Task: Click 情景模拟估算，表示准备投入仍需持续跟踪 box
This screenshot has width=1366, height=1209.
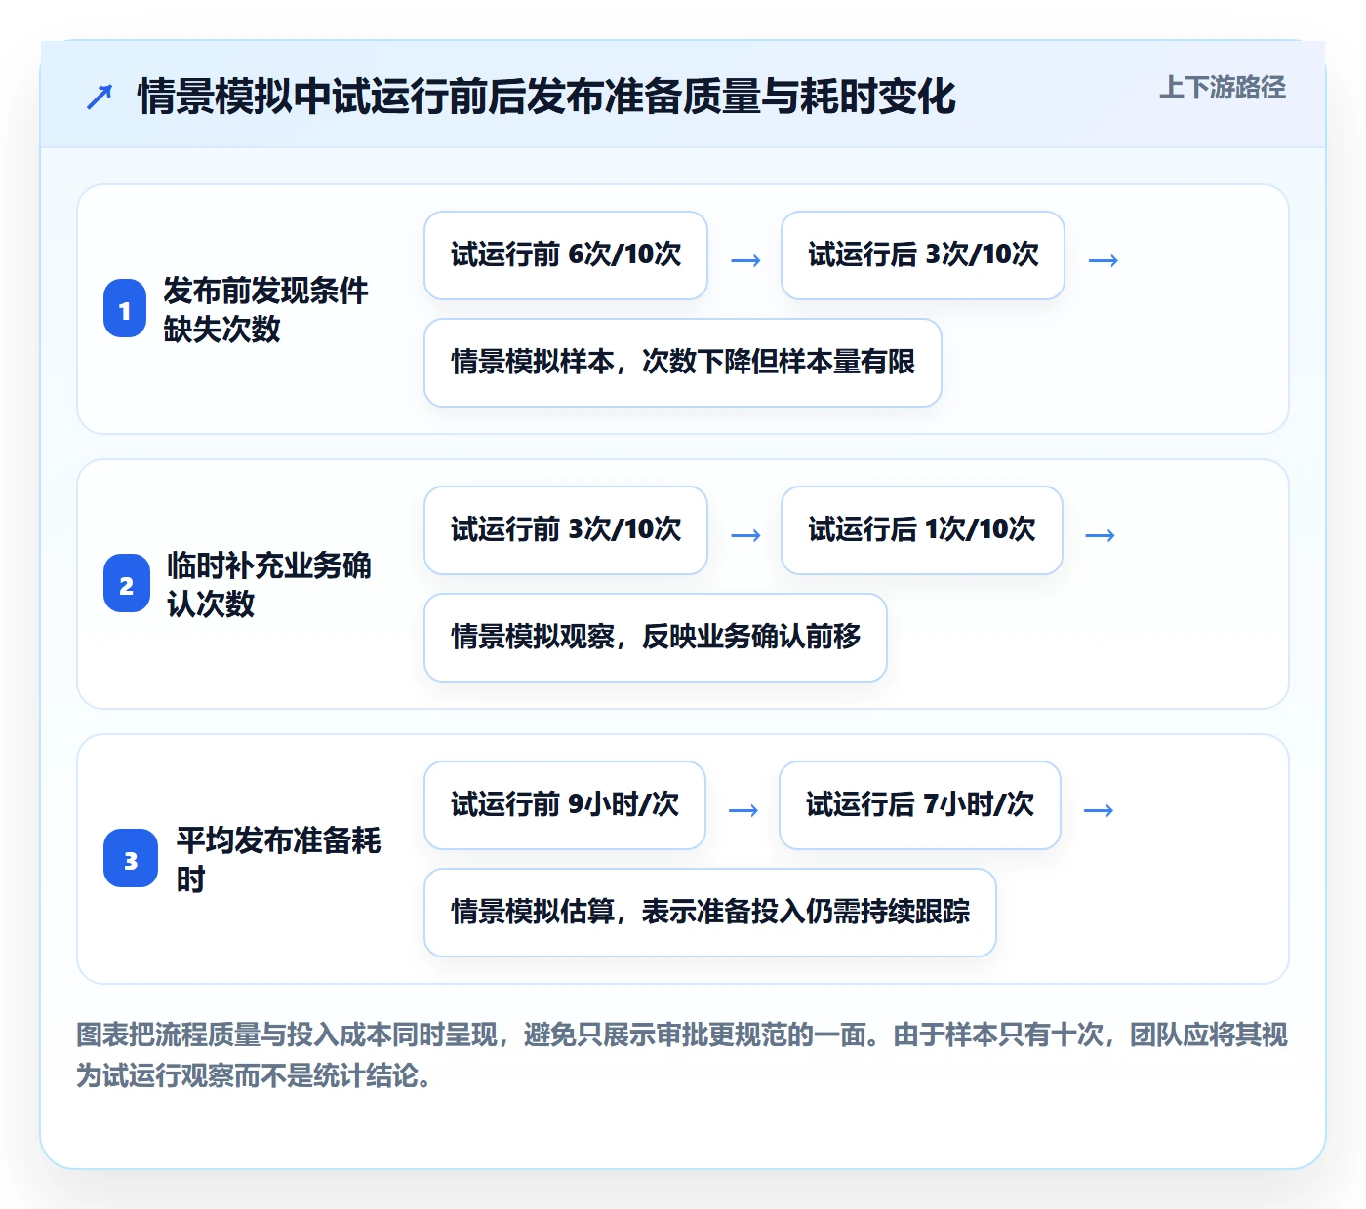Action: 710,913
